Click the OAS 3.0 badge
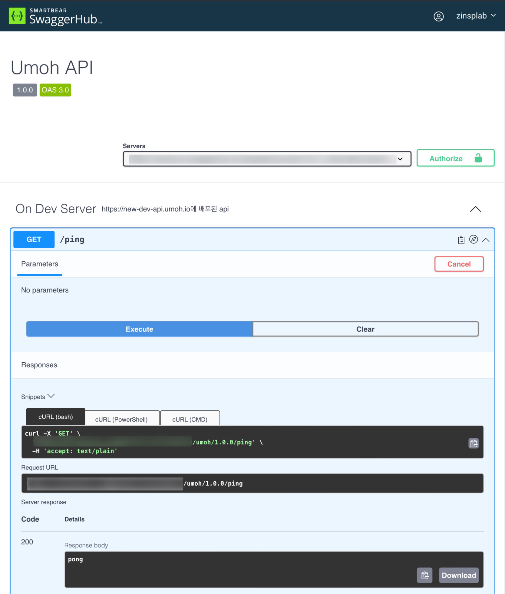This screenshot has height=594, width=505. point(55,90)
